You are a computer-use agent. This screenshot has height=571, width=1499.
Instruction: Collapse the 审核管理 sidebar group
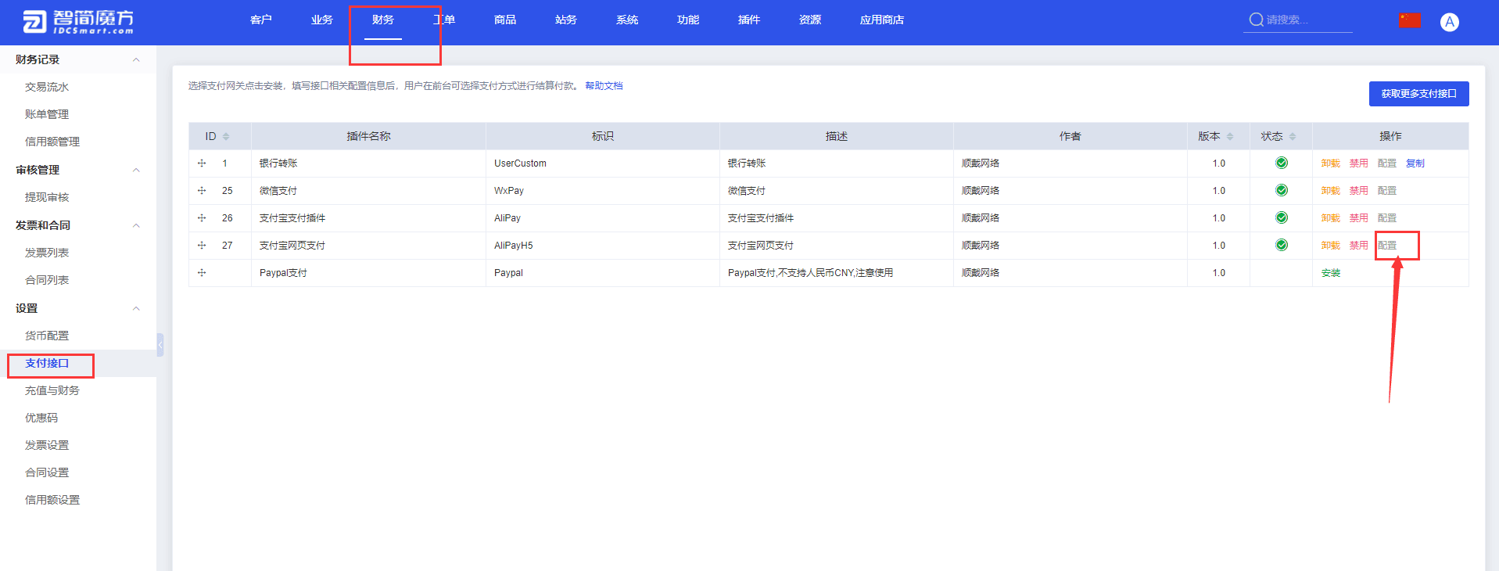(x=136, y=170)
